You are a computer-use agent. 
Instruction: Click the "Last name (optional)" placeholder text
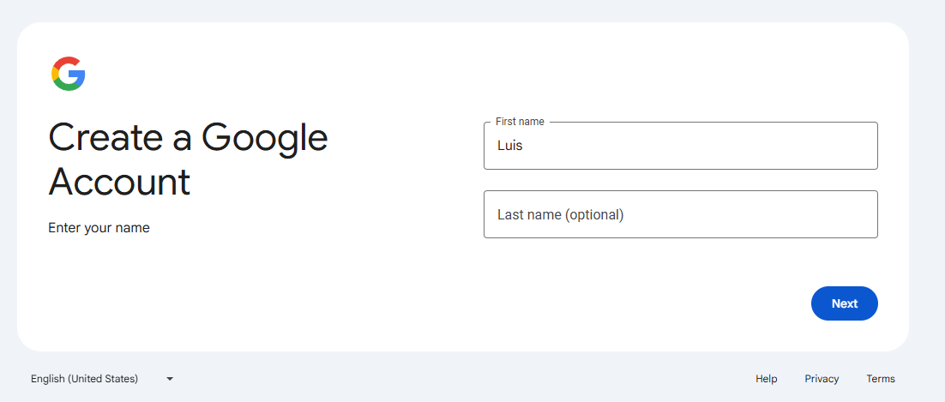(561, 214)
